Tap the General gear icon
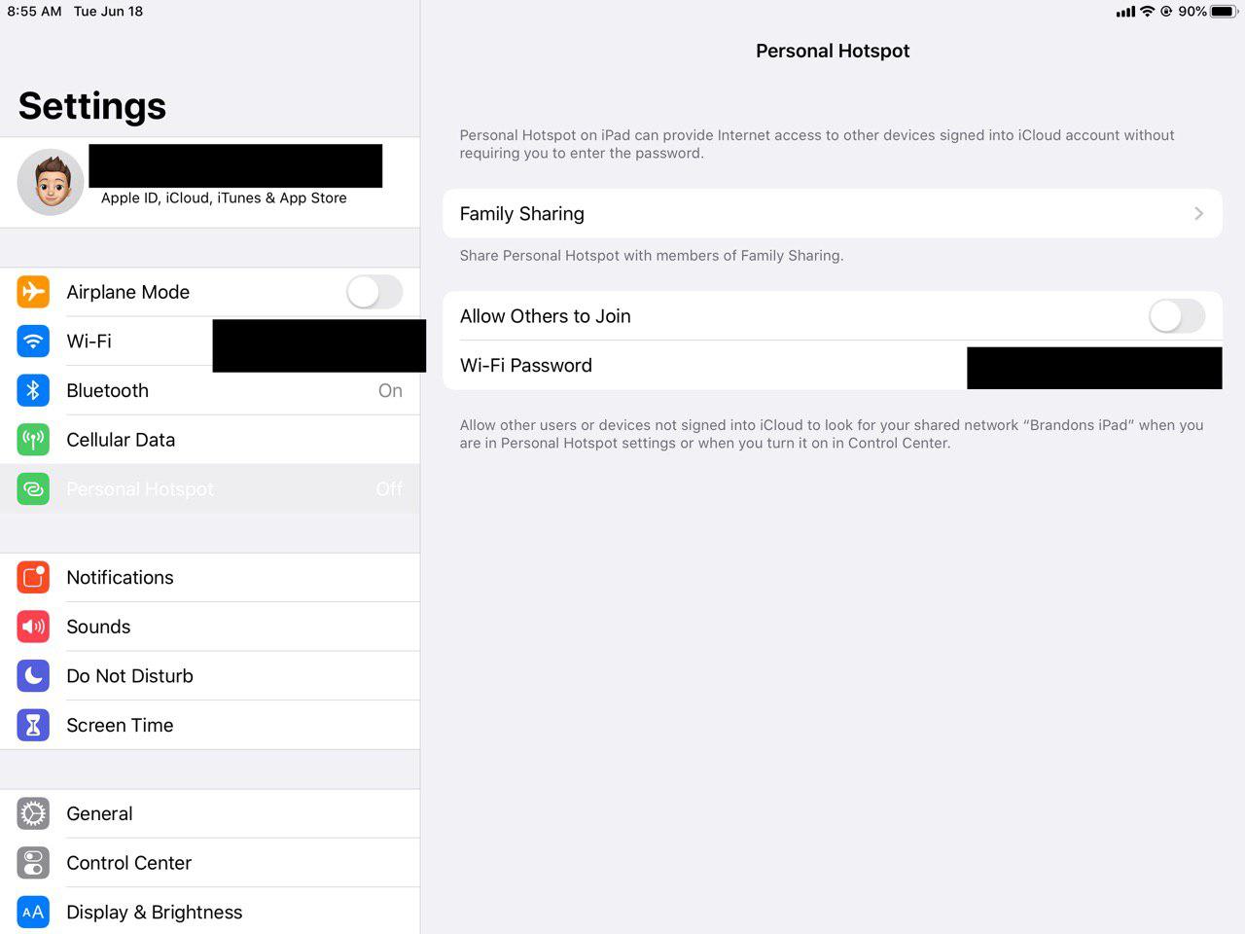 pos(33,813)
